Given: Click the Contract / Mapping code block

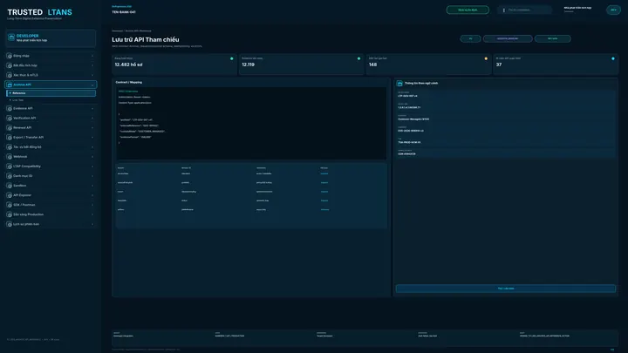Looking at the screenshot, I should 251,123.
